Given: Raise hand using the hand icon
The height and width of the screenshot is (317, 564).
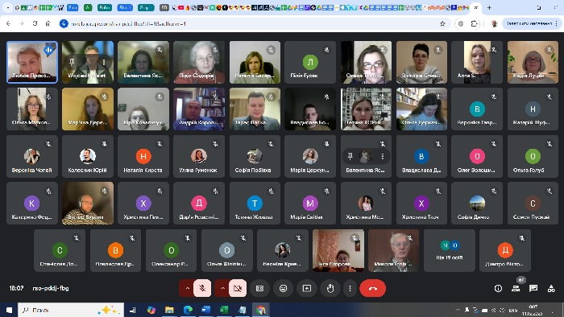Looking at the screenshot, I should (x=330, y=288).
